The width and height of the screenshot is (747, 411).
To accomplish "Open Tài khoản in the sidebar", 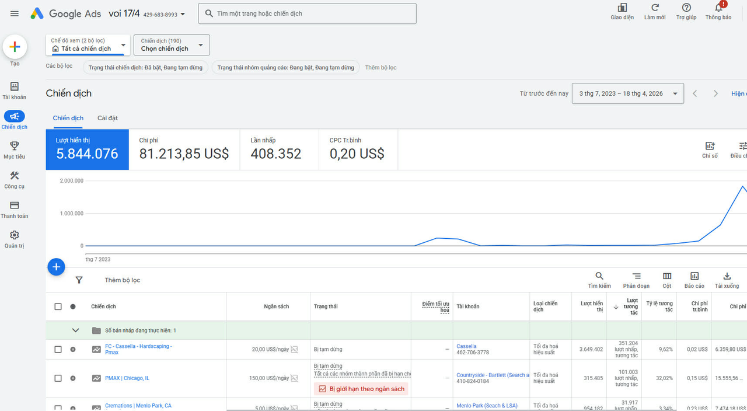I will 15,90.
